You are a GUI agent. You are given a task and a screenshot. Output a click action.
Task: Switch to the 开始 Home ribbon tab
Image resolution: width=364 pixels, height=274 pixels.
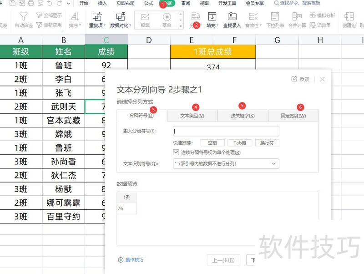(84, 3)
